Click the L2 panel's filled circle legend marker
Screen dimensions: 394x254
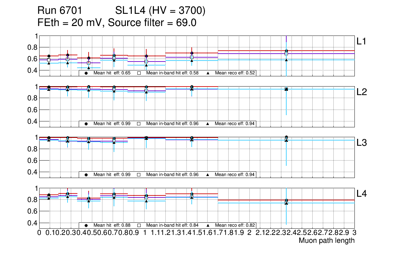[86, 124]
